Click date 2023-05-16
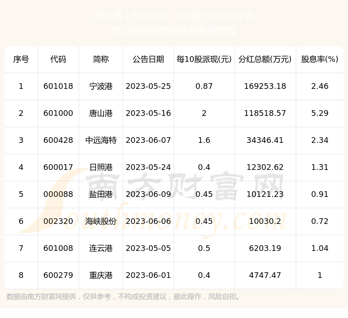This screenshot has height=318, width=348. click(x=148, y=113)
